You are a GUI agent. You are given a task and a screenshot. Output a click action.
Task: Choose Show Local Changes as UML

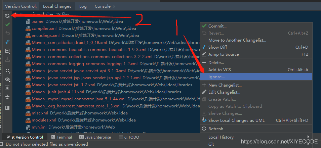[x=256, y=120]
